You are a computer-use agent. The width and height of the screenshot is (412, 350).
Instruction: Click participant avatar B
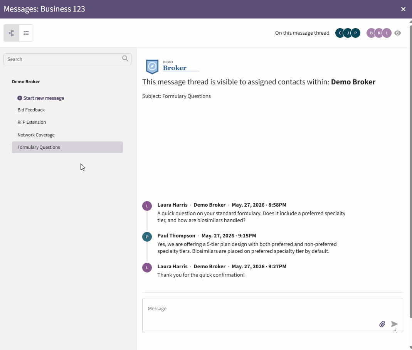click(371, 33)
